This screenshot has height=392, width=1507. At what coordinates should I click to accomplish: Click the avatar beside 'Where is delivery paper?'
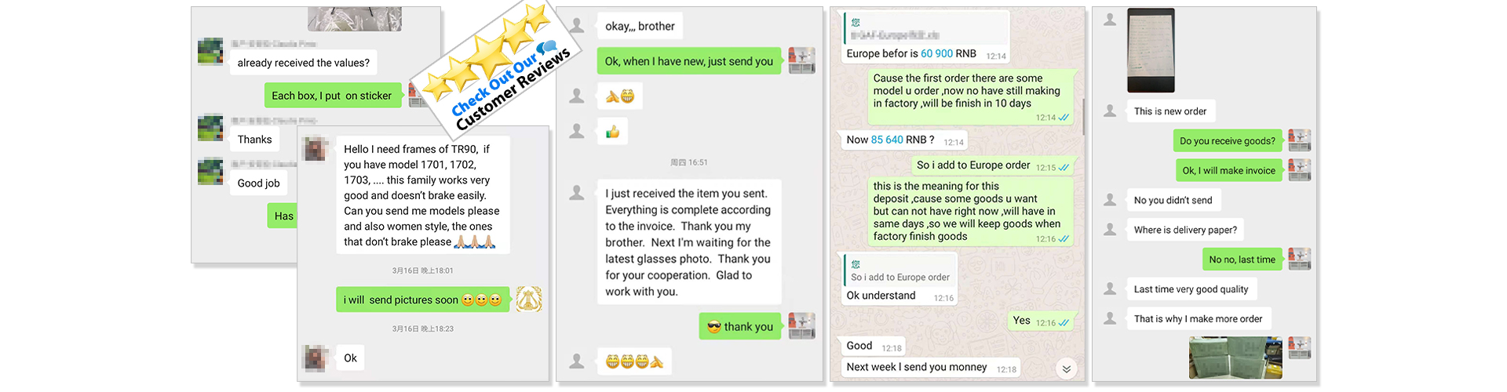(1110, 230)
